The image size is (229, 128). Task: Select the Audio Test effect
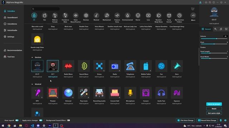[x=161, y=93]
